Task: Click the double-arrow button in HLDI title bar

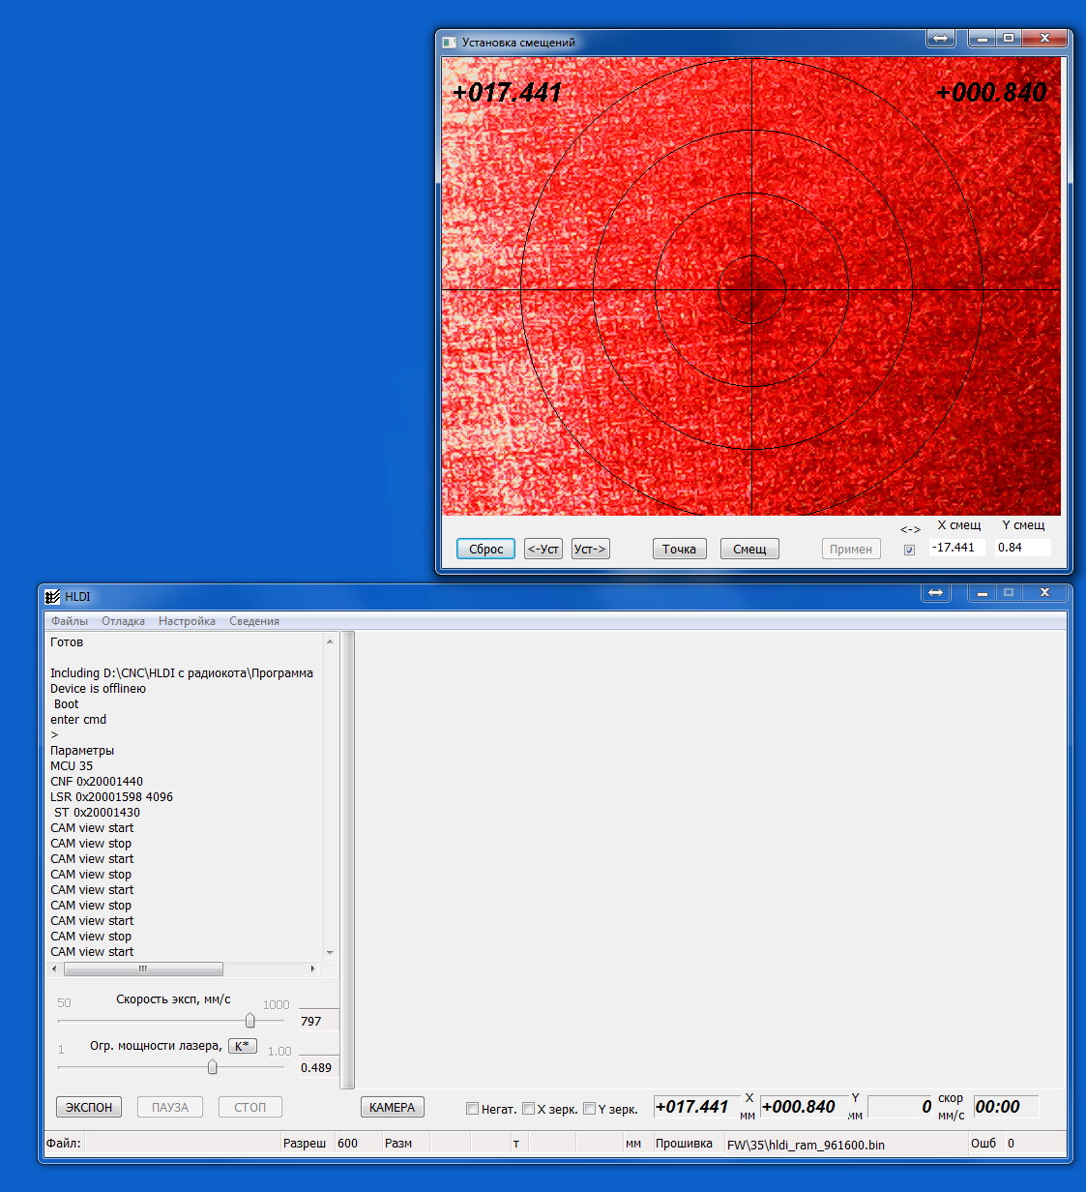Action: coord(936,592)
